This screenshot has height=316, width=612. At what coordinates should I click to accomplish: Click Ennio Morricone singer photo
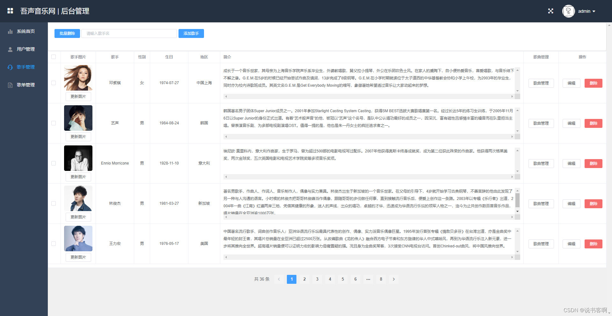point(78,158)
